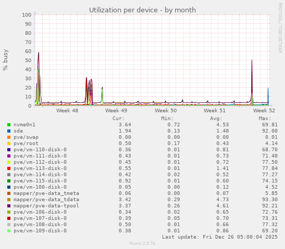Select the pve/vm-114-disk-0 label
Image resolution: width=285 pixels, height=249 pixels.
click(40, 175)
